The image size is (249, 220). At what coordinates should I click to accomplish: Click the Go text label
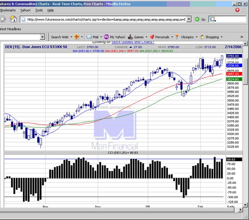click(203, 20)
